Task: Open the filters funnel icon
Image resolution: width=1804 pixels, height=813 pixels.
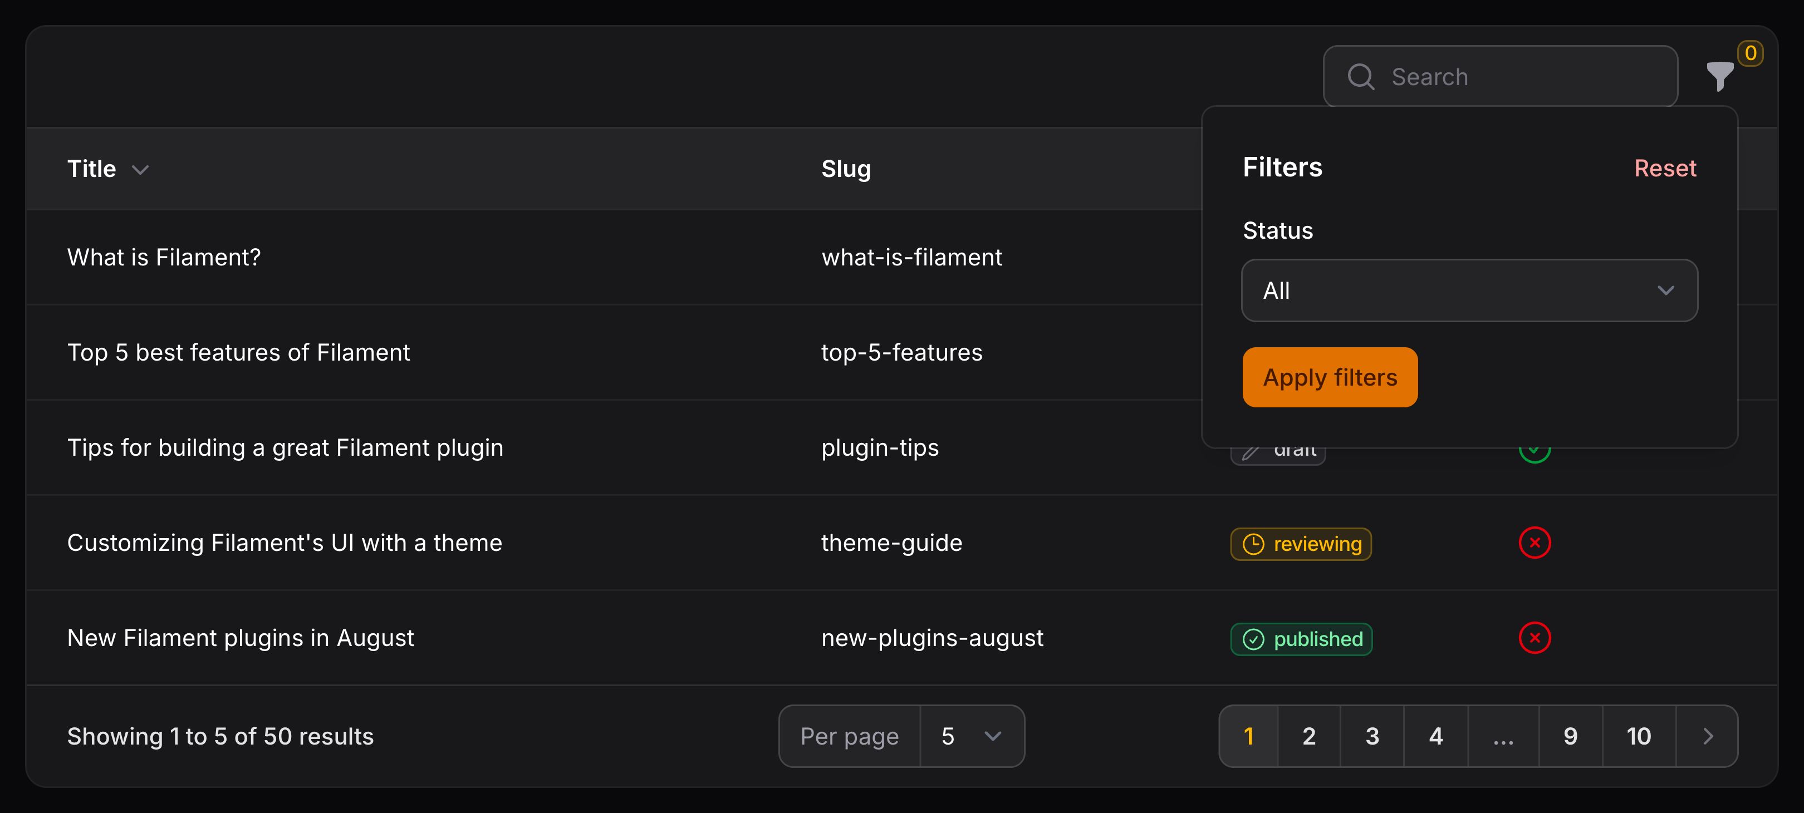Action: point(1719,76)
